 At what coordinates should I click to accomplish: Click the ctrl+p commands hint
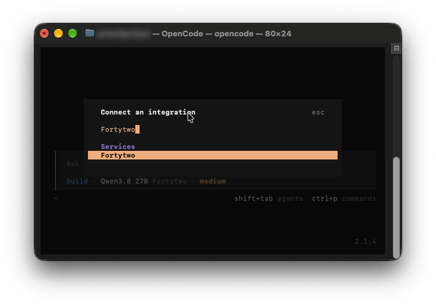(344, 198)
